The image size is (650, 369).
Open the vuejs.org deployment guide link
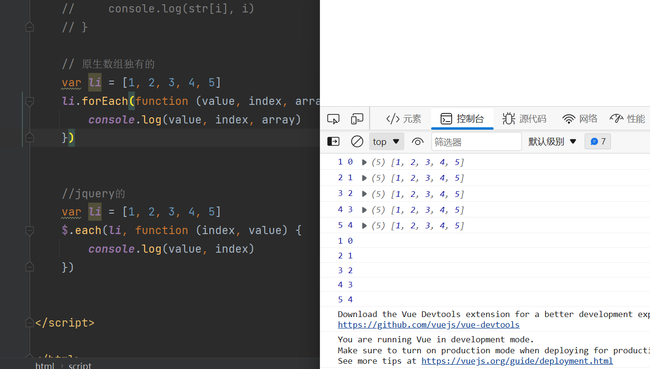click(517, 361)
